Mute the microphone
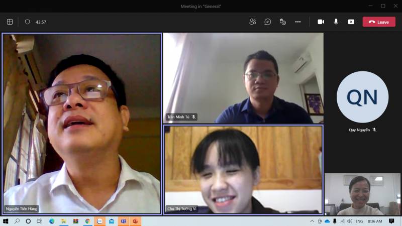 point(336,22)
